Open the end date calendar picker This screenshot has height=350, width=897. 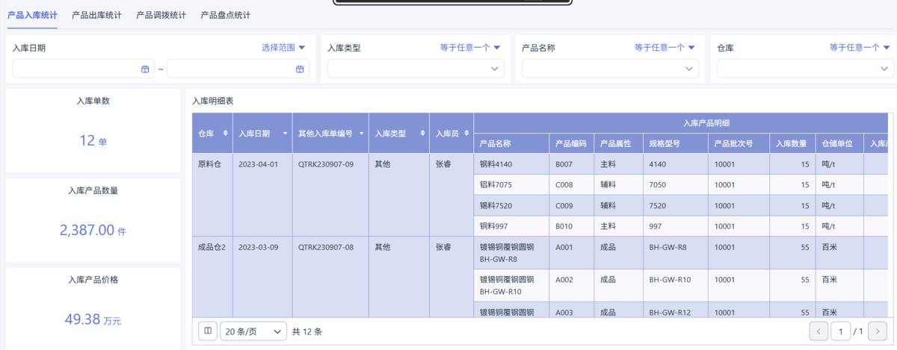pyautogui.click(x=300, y=69)
